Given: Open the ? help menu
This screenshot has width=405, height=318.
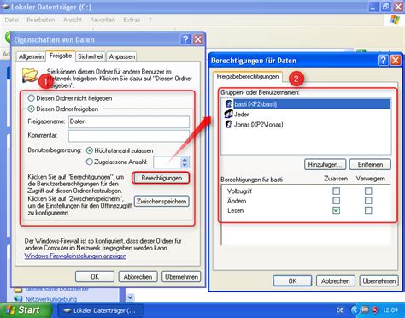Looking at the screenshot, I should click(x=150, y=20).
